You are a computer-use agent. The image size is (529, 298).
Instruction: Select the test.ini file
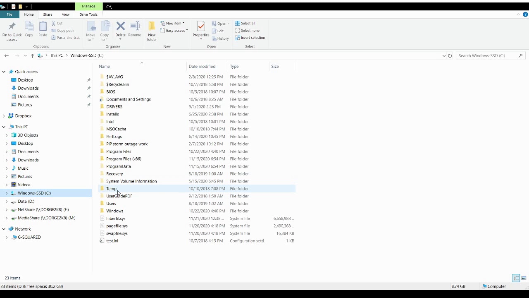(x=112, y=241)
